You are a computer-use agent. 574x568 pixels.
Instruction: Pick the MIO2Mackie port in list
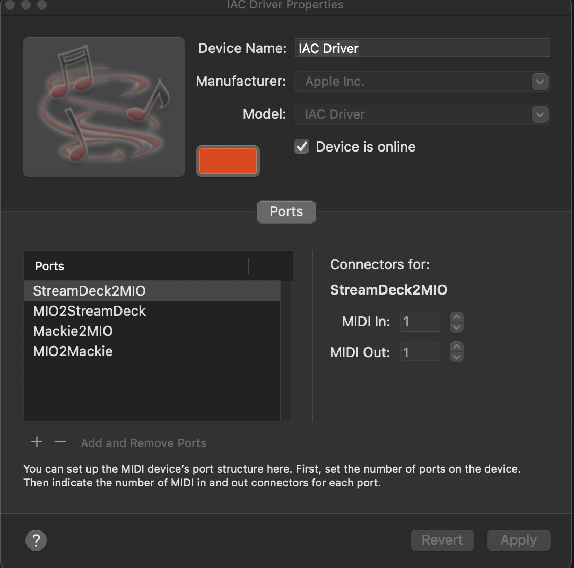[x=73, y=351]
